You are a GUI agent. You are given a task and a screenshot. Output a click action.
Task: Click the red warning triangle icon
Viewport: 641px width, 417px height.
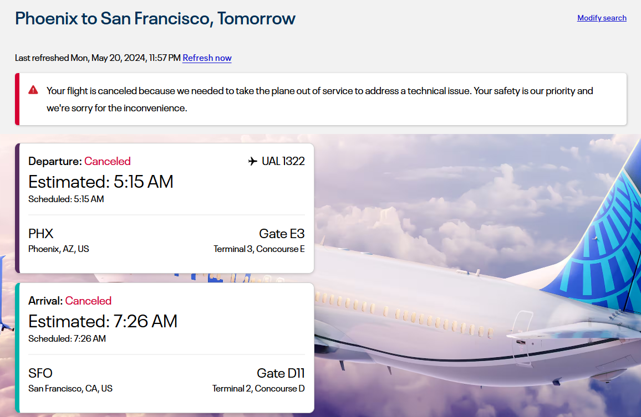33,90
